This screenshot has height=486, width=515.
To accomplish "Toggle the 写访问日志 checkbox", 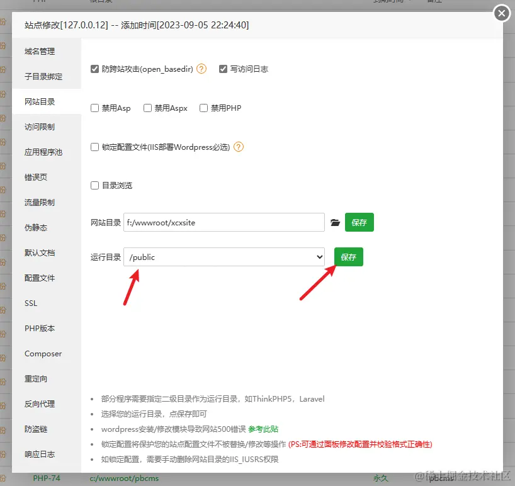I will pos(224,69).
